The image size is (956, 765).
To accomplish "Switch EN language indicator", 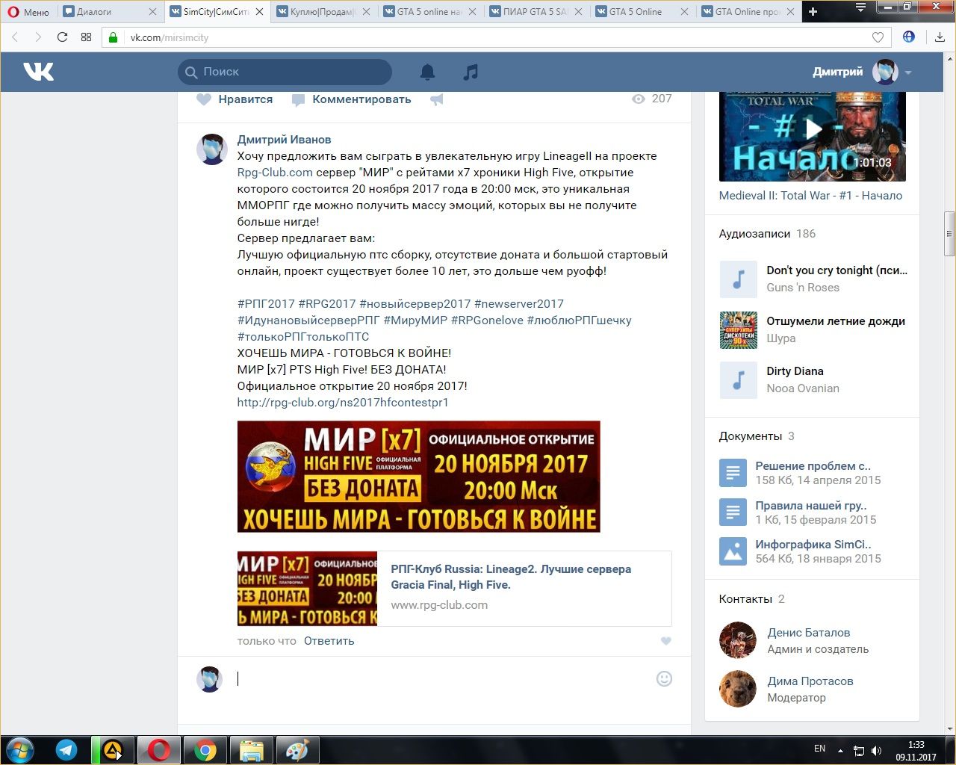I will tap(819, 749).
